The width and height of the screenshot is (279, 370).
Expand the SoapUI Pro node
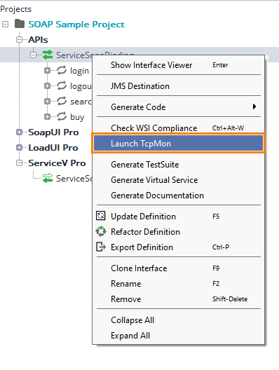point(20,132)
